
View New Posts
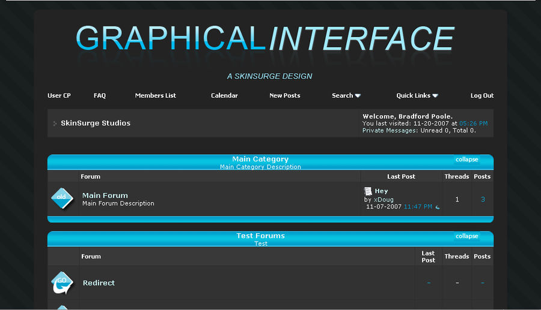click(285, 96)
